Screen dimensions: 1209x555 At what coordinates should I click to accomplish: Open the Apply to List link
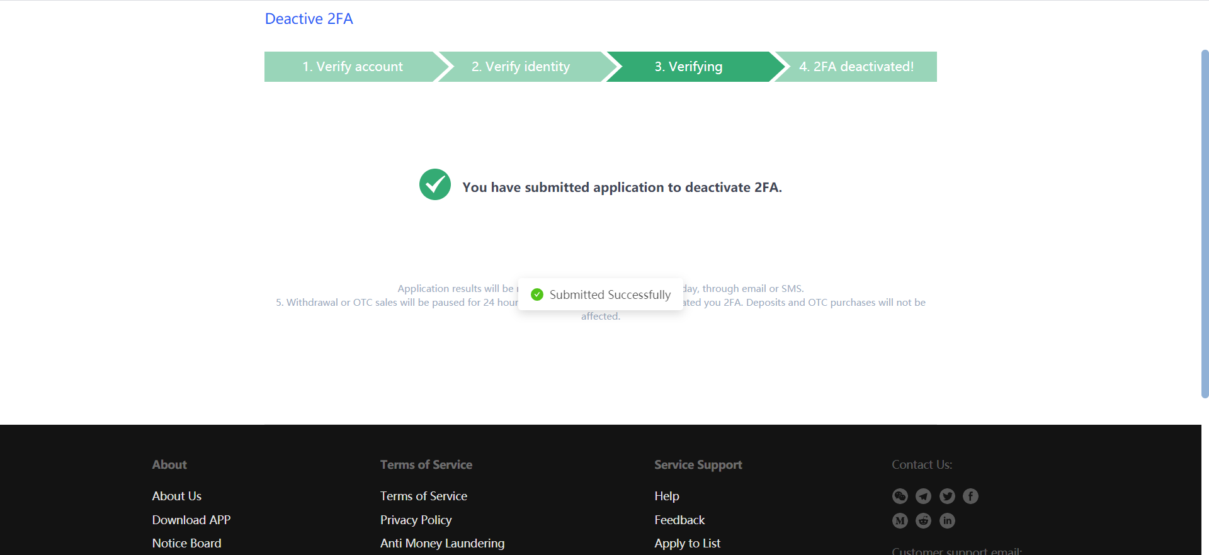687,543
